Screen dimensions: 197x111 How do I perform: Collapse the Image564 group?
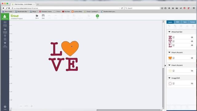169,78
